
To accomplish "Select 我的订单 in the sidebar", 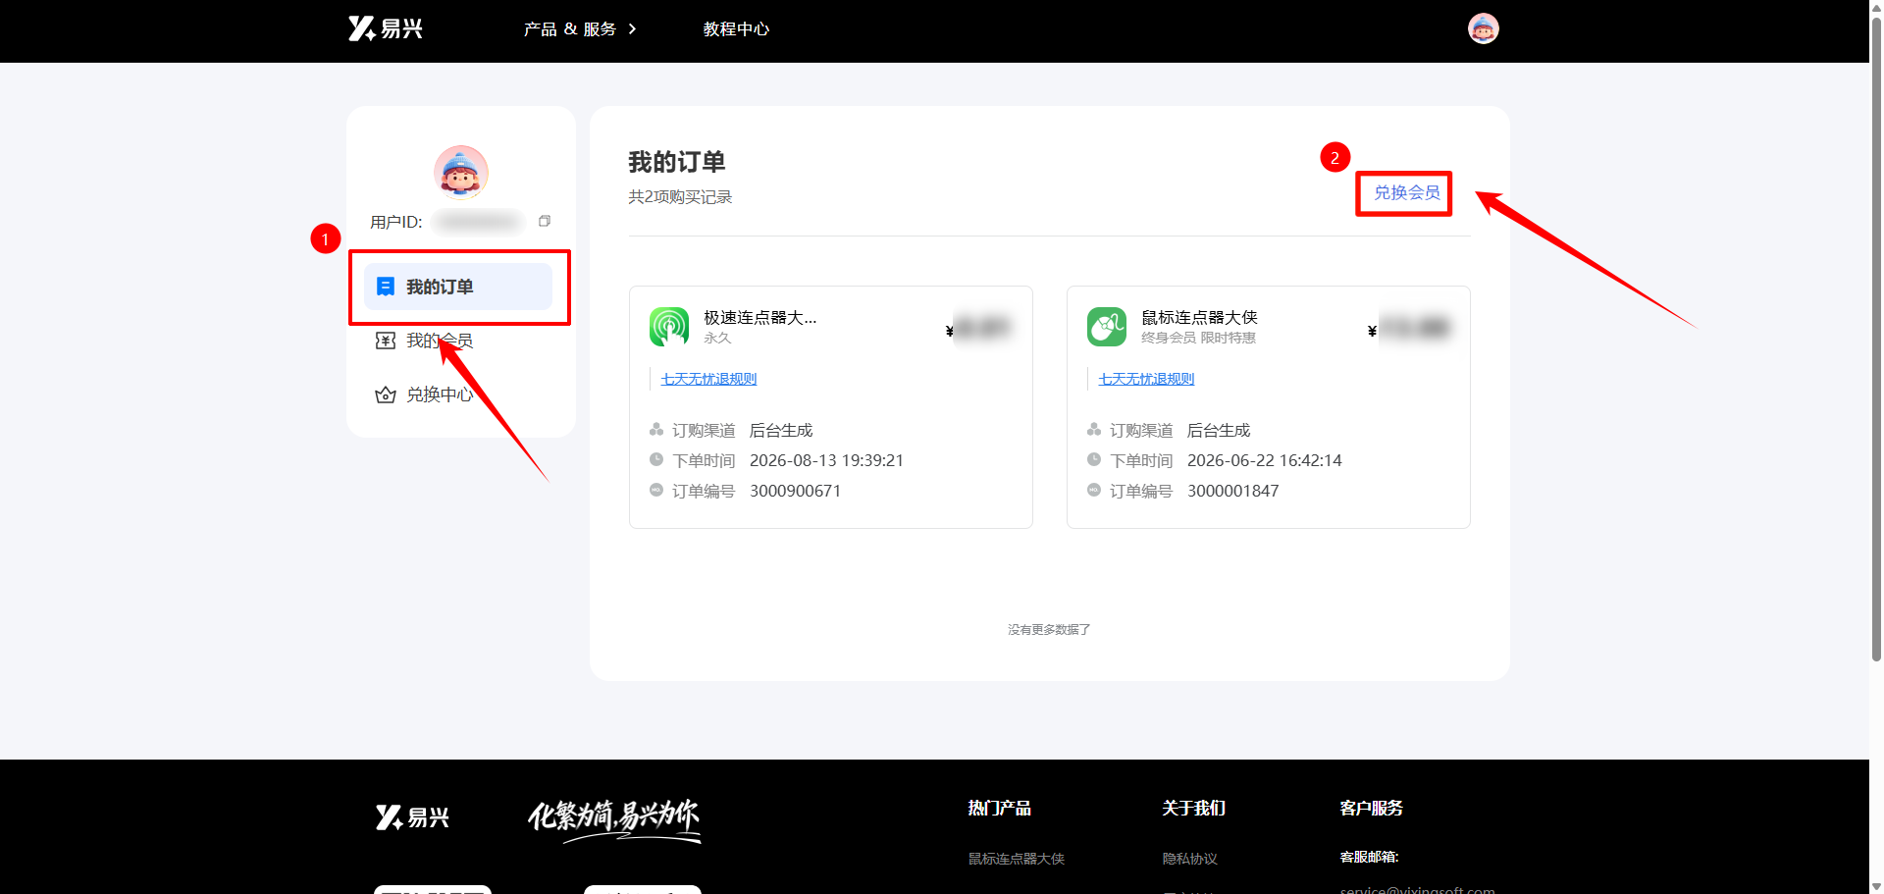I will pyautogui.click(x=458, y=287).
